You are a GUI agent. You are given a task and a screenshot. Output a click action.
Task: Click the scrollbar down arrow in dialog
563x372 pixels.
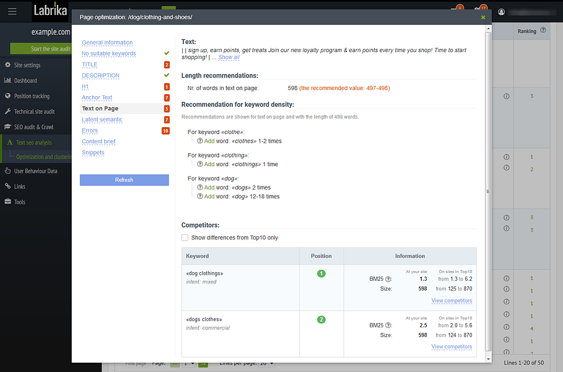click(488, 359)
